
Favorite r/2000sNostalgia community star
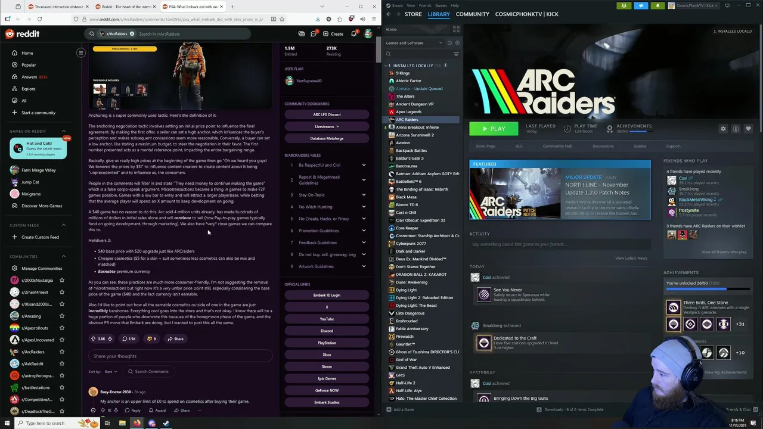(61, 281)
